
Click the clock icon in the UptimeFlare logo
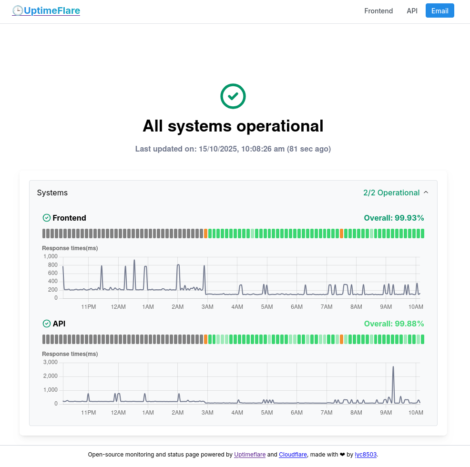pos(18,10)
